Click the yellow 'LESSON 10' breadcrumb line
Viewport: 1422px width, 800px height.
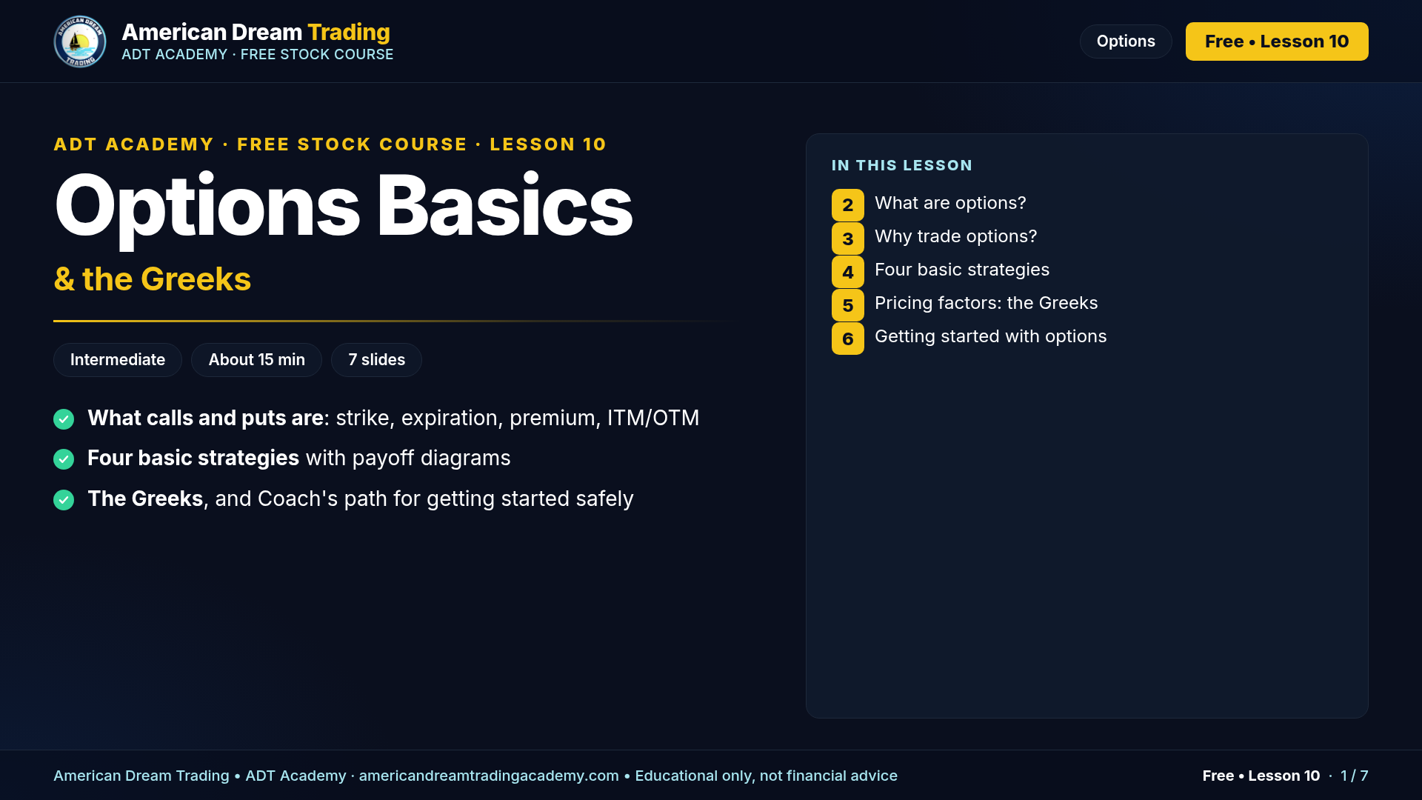pyautogui.click(x=330, y=144)
